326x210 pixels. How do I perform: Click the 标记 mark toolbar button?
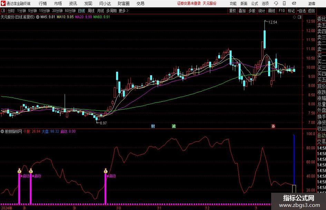[x=291, y=11]
